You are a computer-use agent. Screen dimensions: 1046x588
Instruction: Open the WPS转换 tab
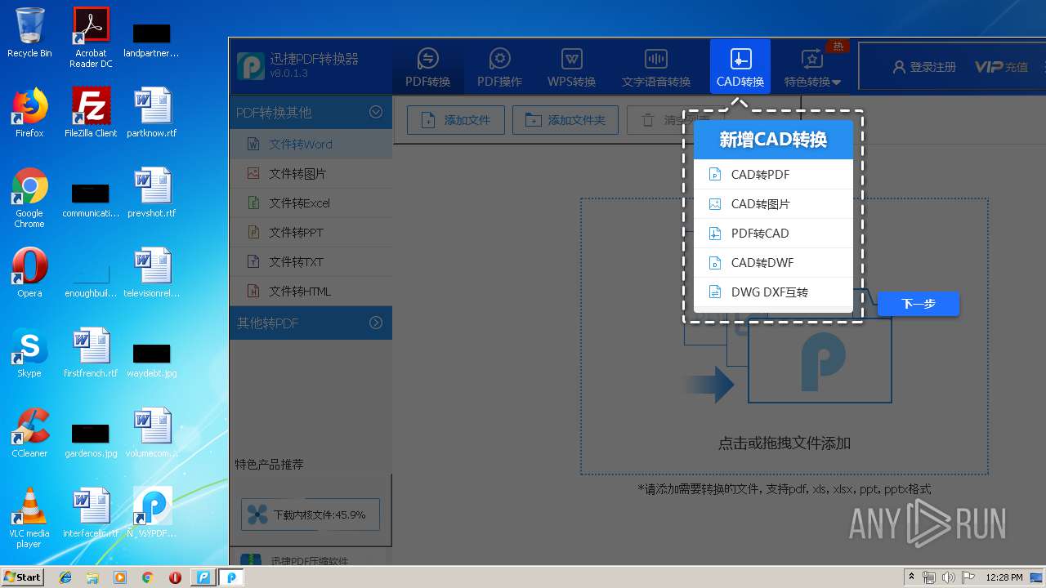click(571, 67)
